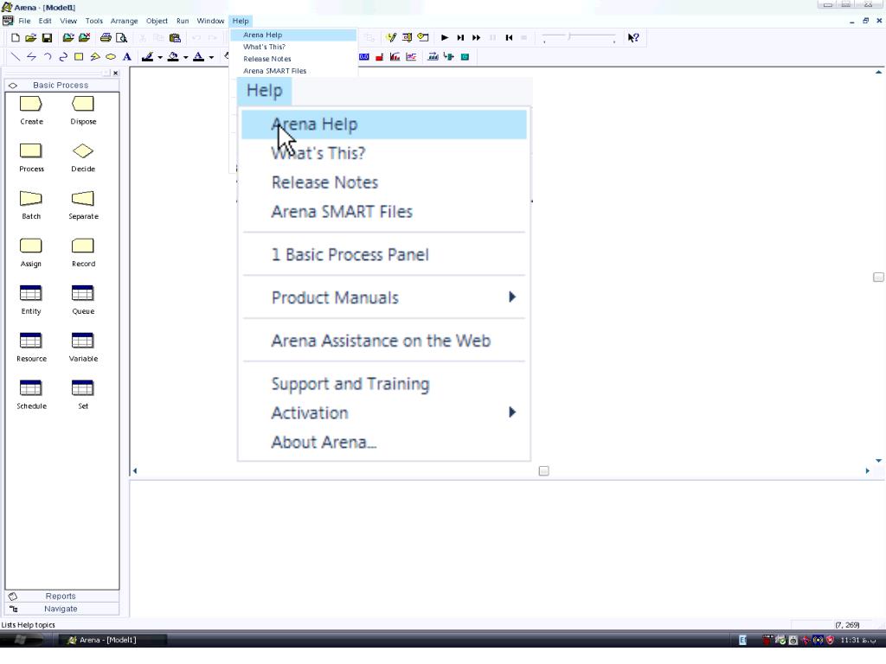Screen dimensions: 886x664
Task: Open Print Preview from the toolbar
Action: click(x=121, y=38)
